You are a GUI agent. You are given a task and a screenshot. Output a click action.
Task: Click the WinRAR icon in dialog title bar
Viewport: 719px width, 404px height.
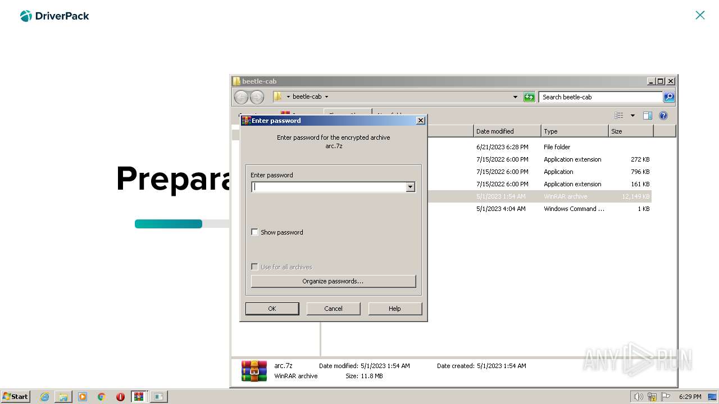point(246,121)
